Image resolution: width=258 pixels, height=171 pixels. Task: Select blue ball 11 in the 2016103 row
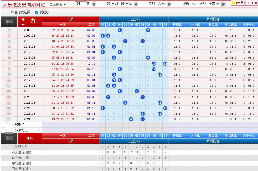(159, 75)
